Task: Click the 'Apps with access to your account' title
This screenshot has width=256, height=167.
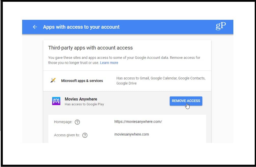Action: coord(81,27)
